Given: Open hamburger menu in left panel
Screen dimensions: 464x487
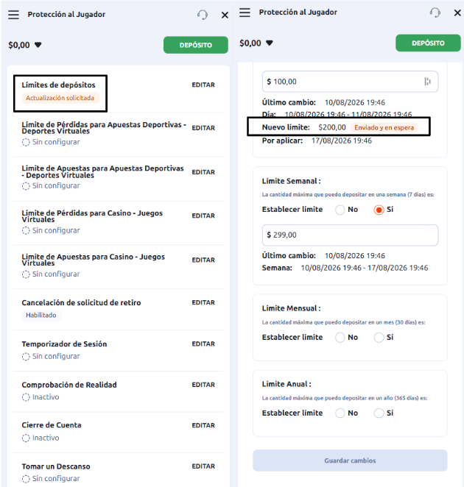Looking at the screenshot, I should (x=13, y=15).
